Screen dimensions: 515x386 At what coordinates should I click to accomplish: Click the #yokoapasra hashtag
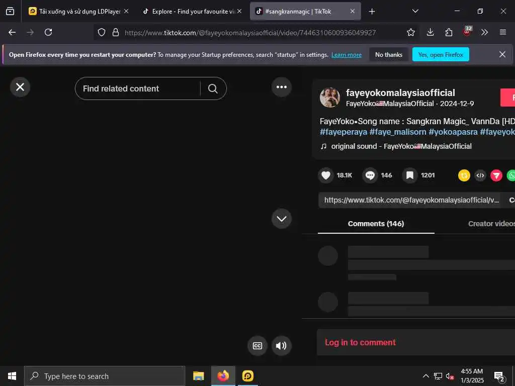(453, 132)
